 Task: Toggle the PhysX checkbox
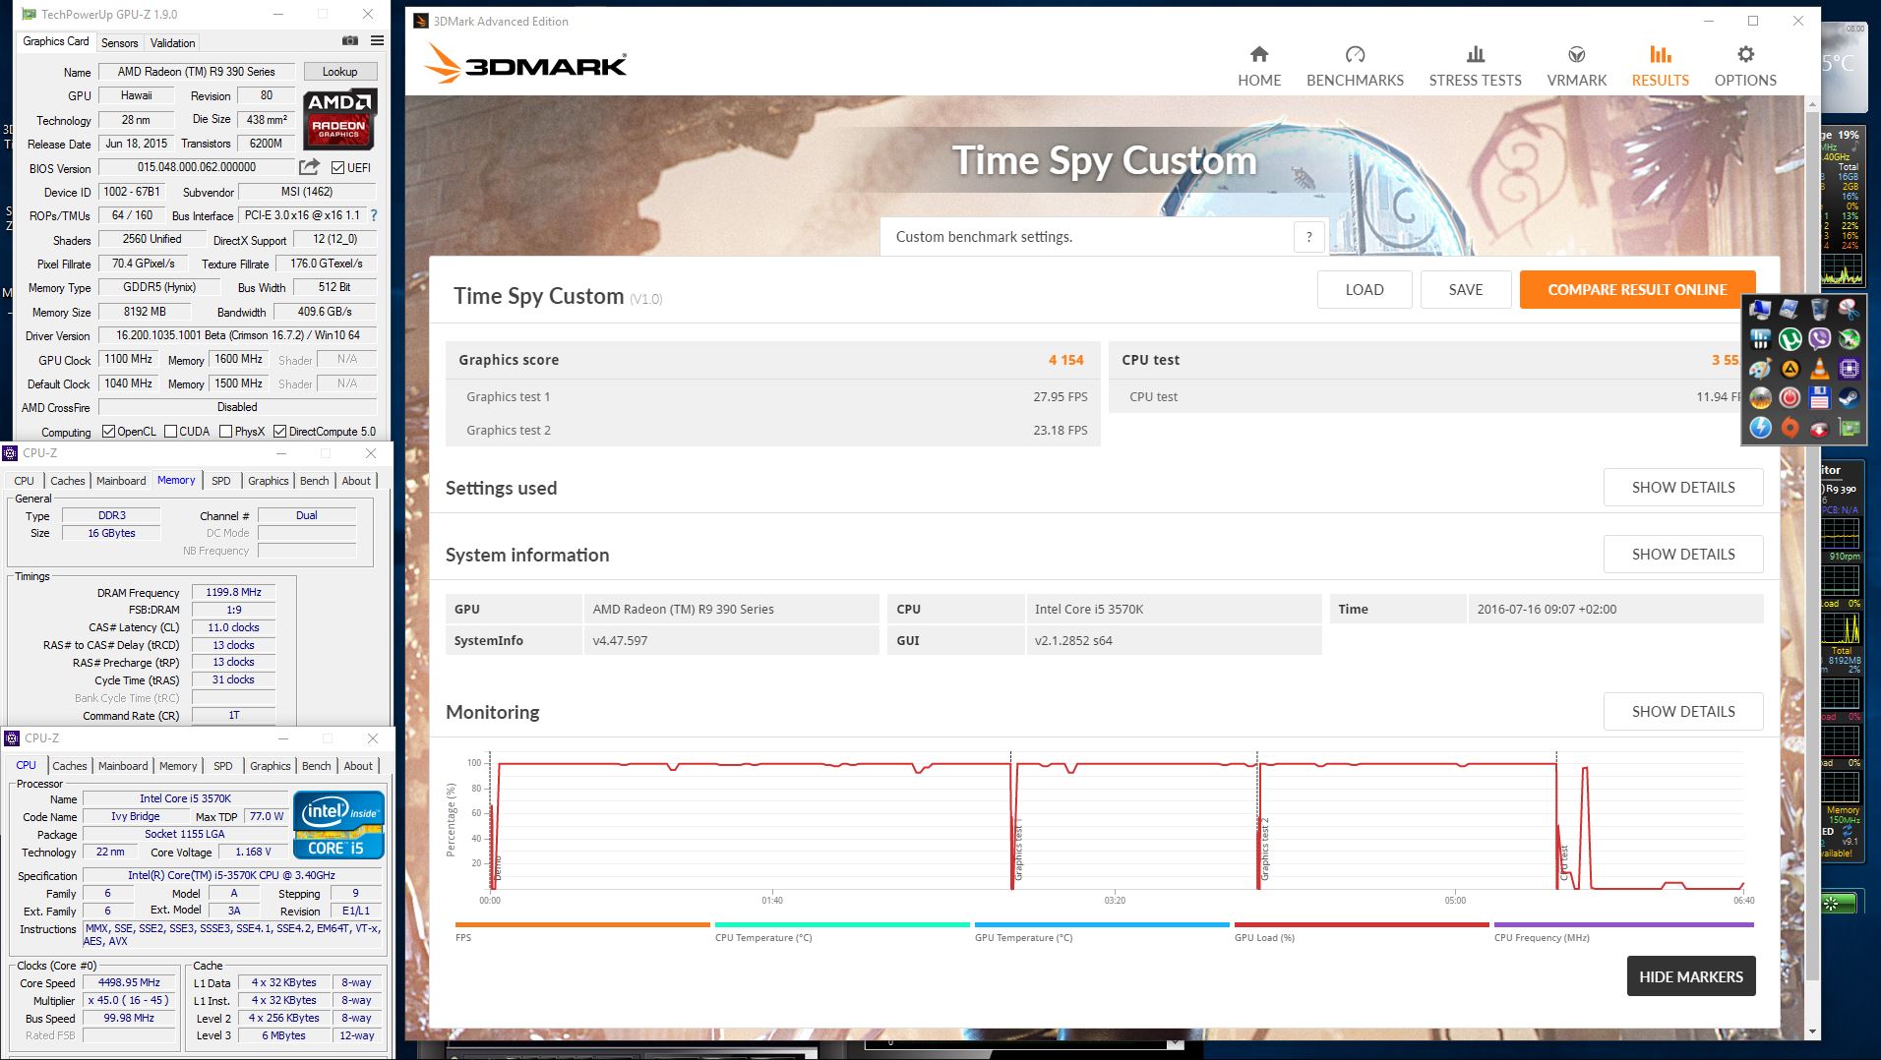(226, 431)
